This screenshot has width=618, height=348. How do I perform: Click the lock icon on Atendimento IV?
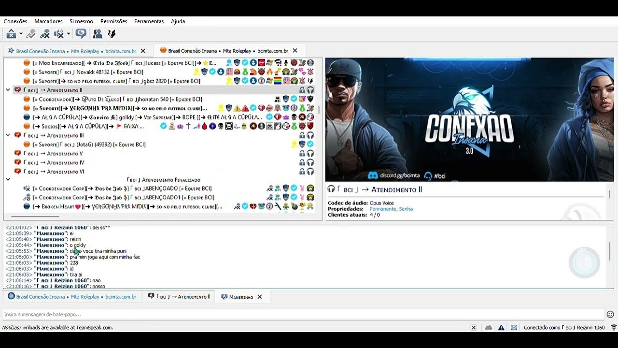pyautogui.click(x=302, y=163)
